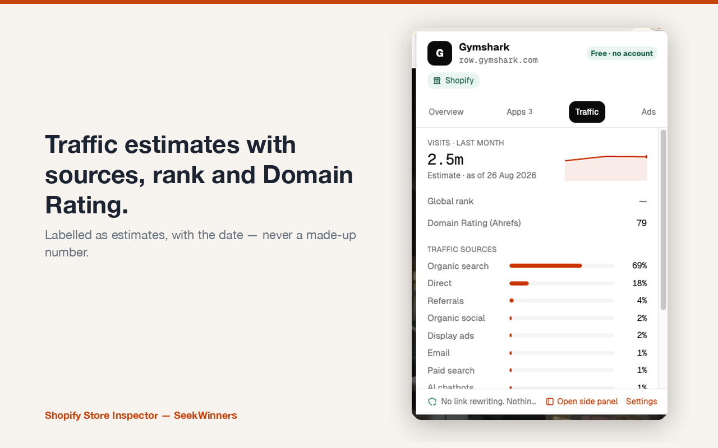This screenshot has width=718, height=448.
Task: Switch to the Overview tab
Action: pyautogui.click(x=446, y=112)
